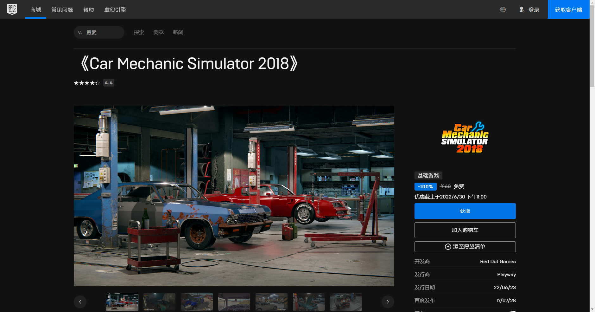The height and width of the screenshot is (312, 595).
Task: Click the game title heading
Action: pos(189,63)
